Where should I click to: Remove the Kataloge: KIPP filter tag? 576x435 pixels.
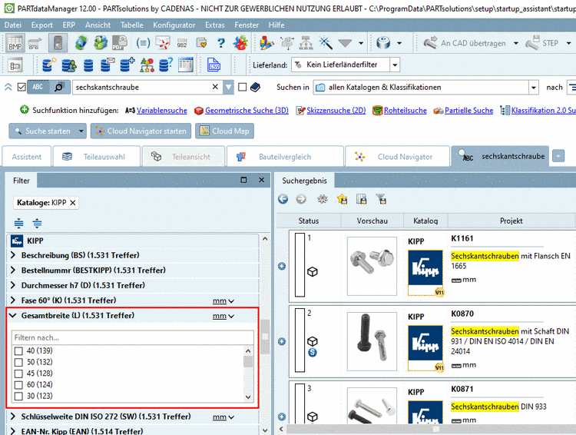click(x=73, y=203)
